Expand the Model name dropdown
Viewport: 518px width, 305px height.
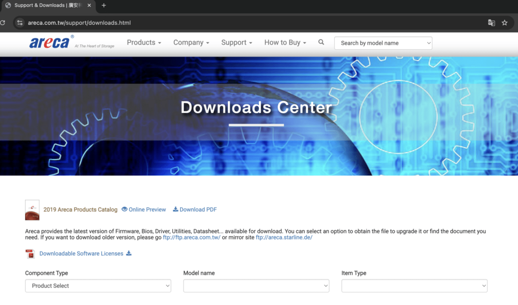pos(256,286)
